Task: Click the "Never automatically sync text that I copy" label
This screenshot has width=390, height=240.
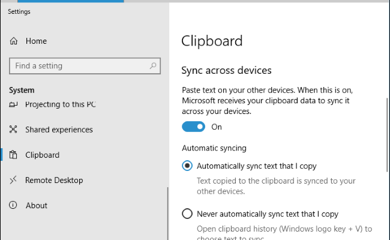Action: click(268, 214)
